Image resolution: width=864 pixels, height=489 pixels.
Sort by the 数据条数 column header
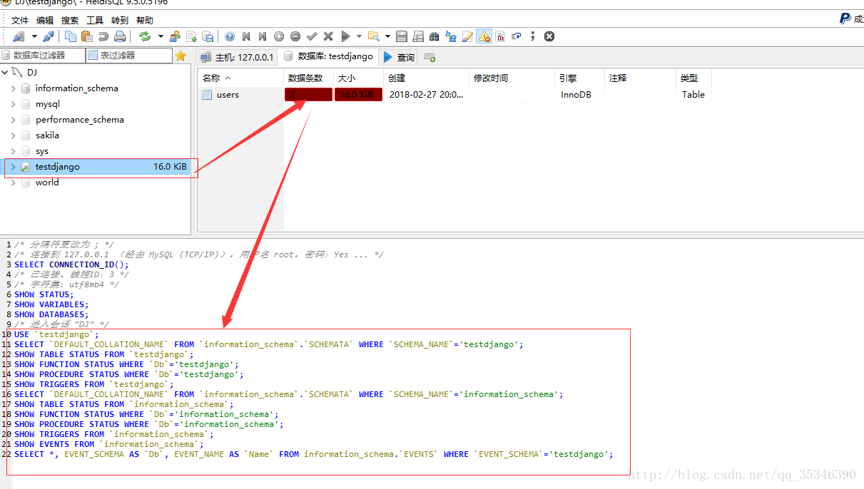(308, 78)
